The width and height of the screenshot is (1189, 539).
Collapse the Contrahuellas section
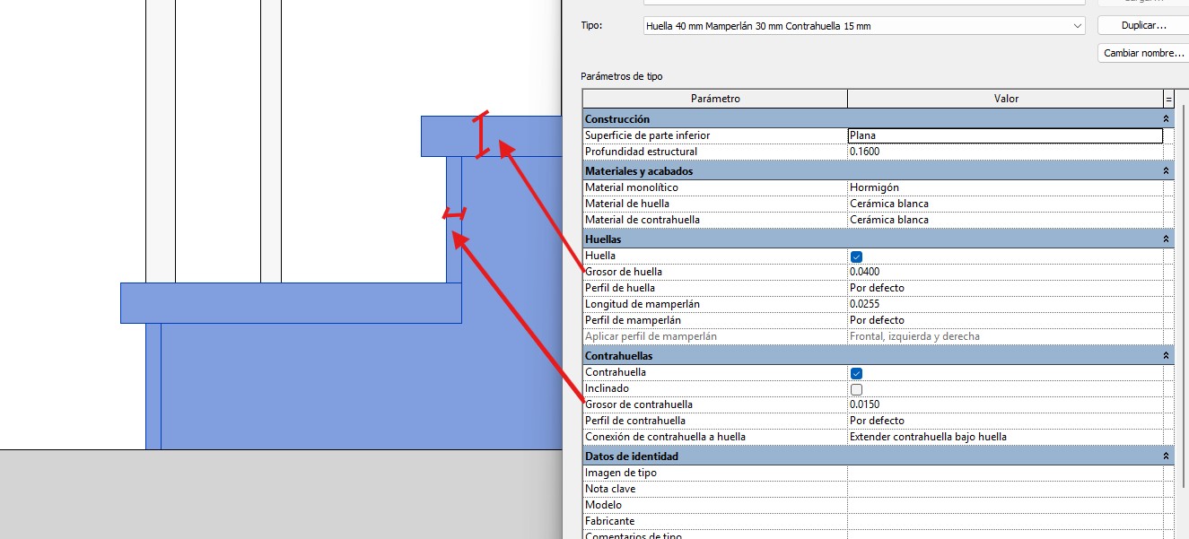pos(1166,356)
